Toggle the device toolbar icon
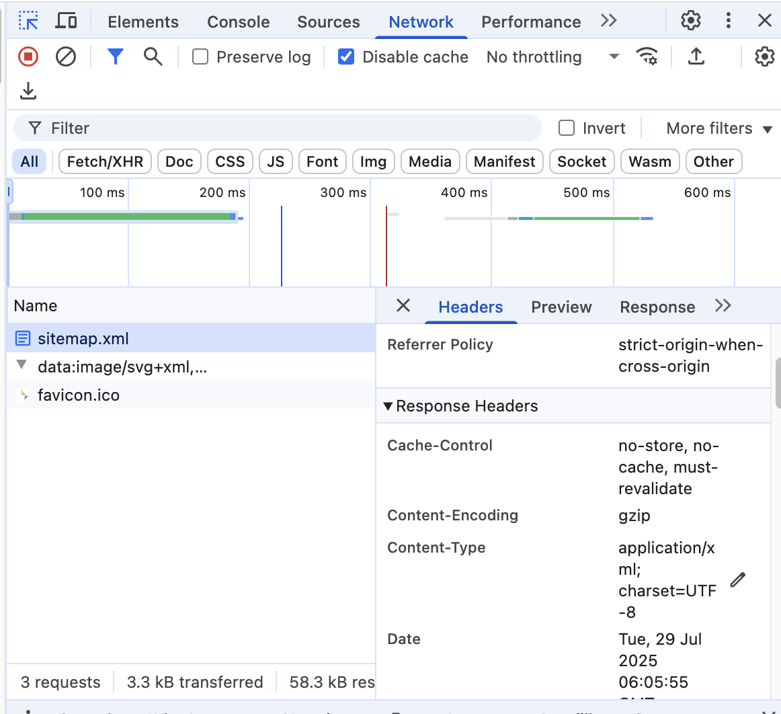 pyautogui.click(x=66, y=22)
